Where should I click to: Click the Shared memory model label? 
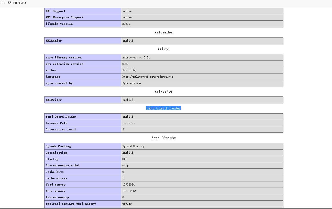(63, 165)
